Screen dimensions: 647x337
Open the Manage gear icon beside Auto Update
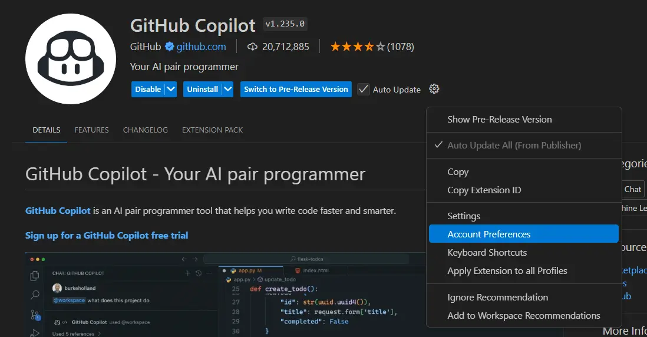434,89
